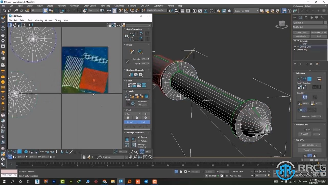This screenshot has width=328, height=185.
Task: Toggle the Key Mode lock in status bar
Action: (x=181, y=171)
